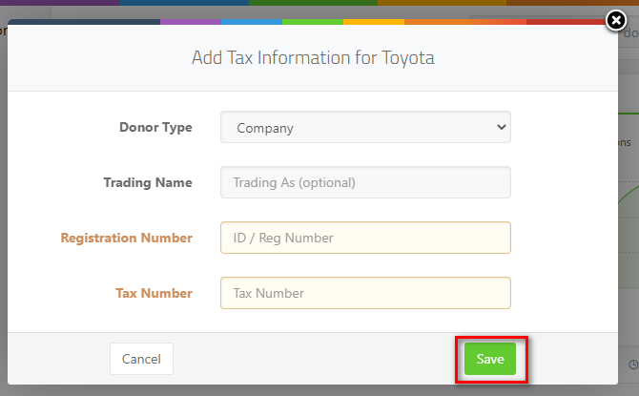Click the Trading Name label

coord(148,182)
